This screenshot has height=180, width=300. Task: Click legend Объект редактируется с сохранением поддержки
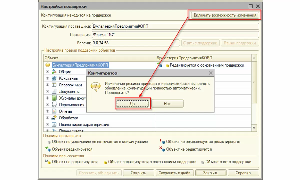click(x=152, y=162)
